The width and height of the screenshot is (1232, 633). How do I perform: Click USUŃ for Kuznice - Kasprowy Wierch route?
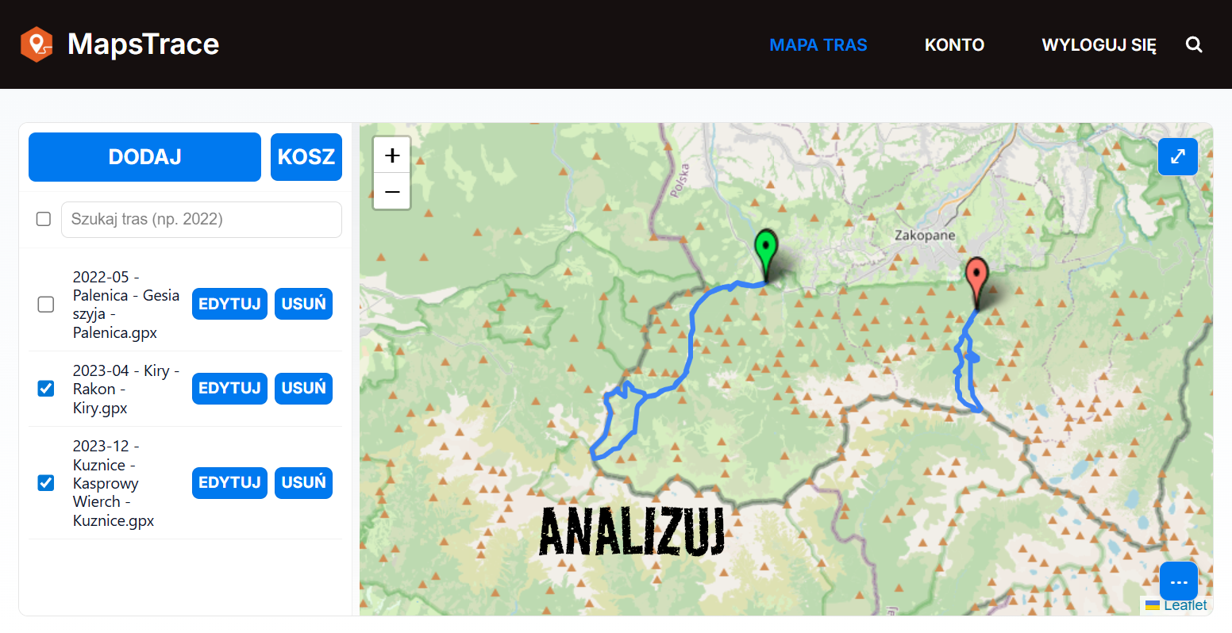click(x=303, y=483)
